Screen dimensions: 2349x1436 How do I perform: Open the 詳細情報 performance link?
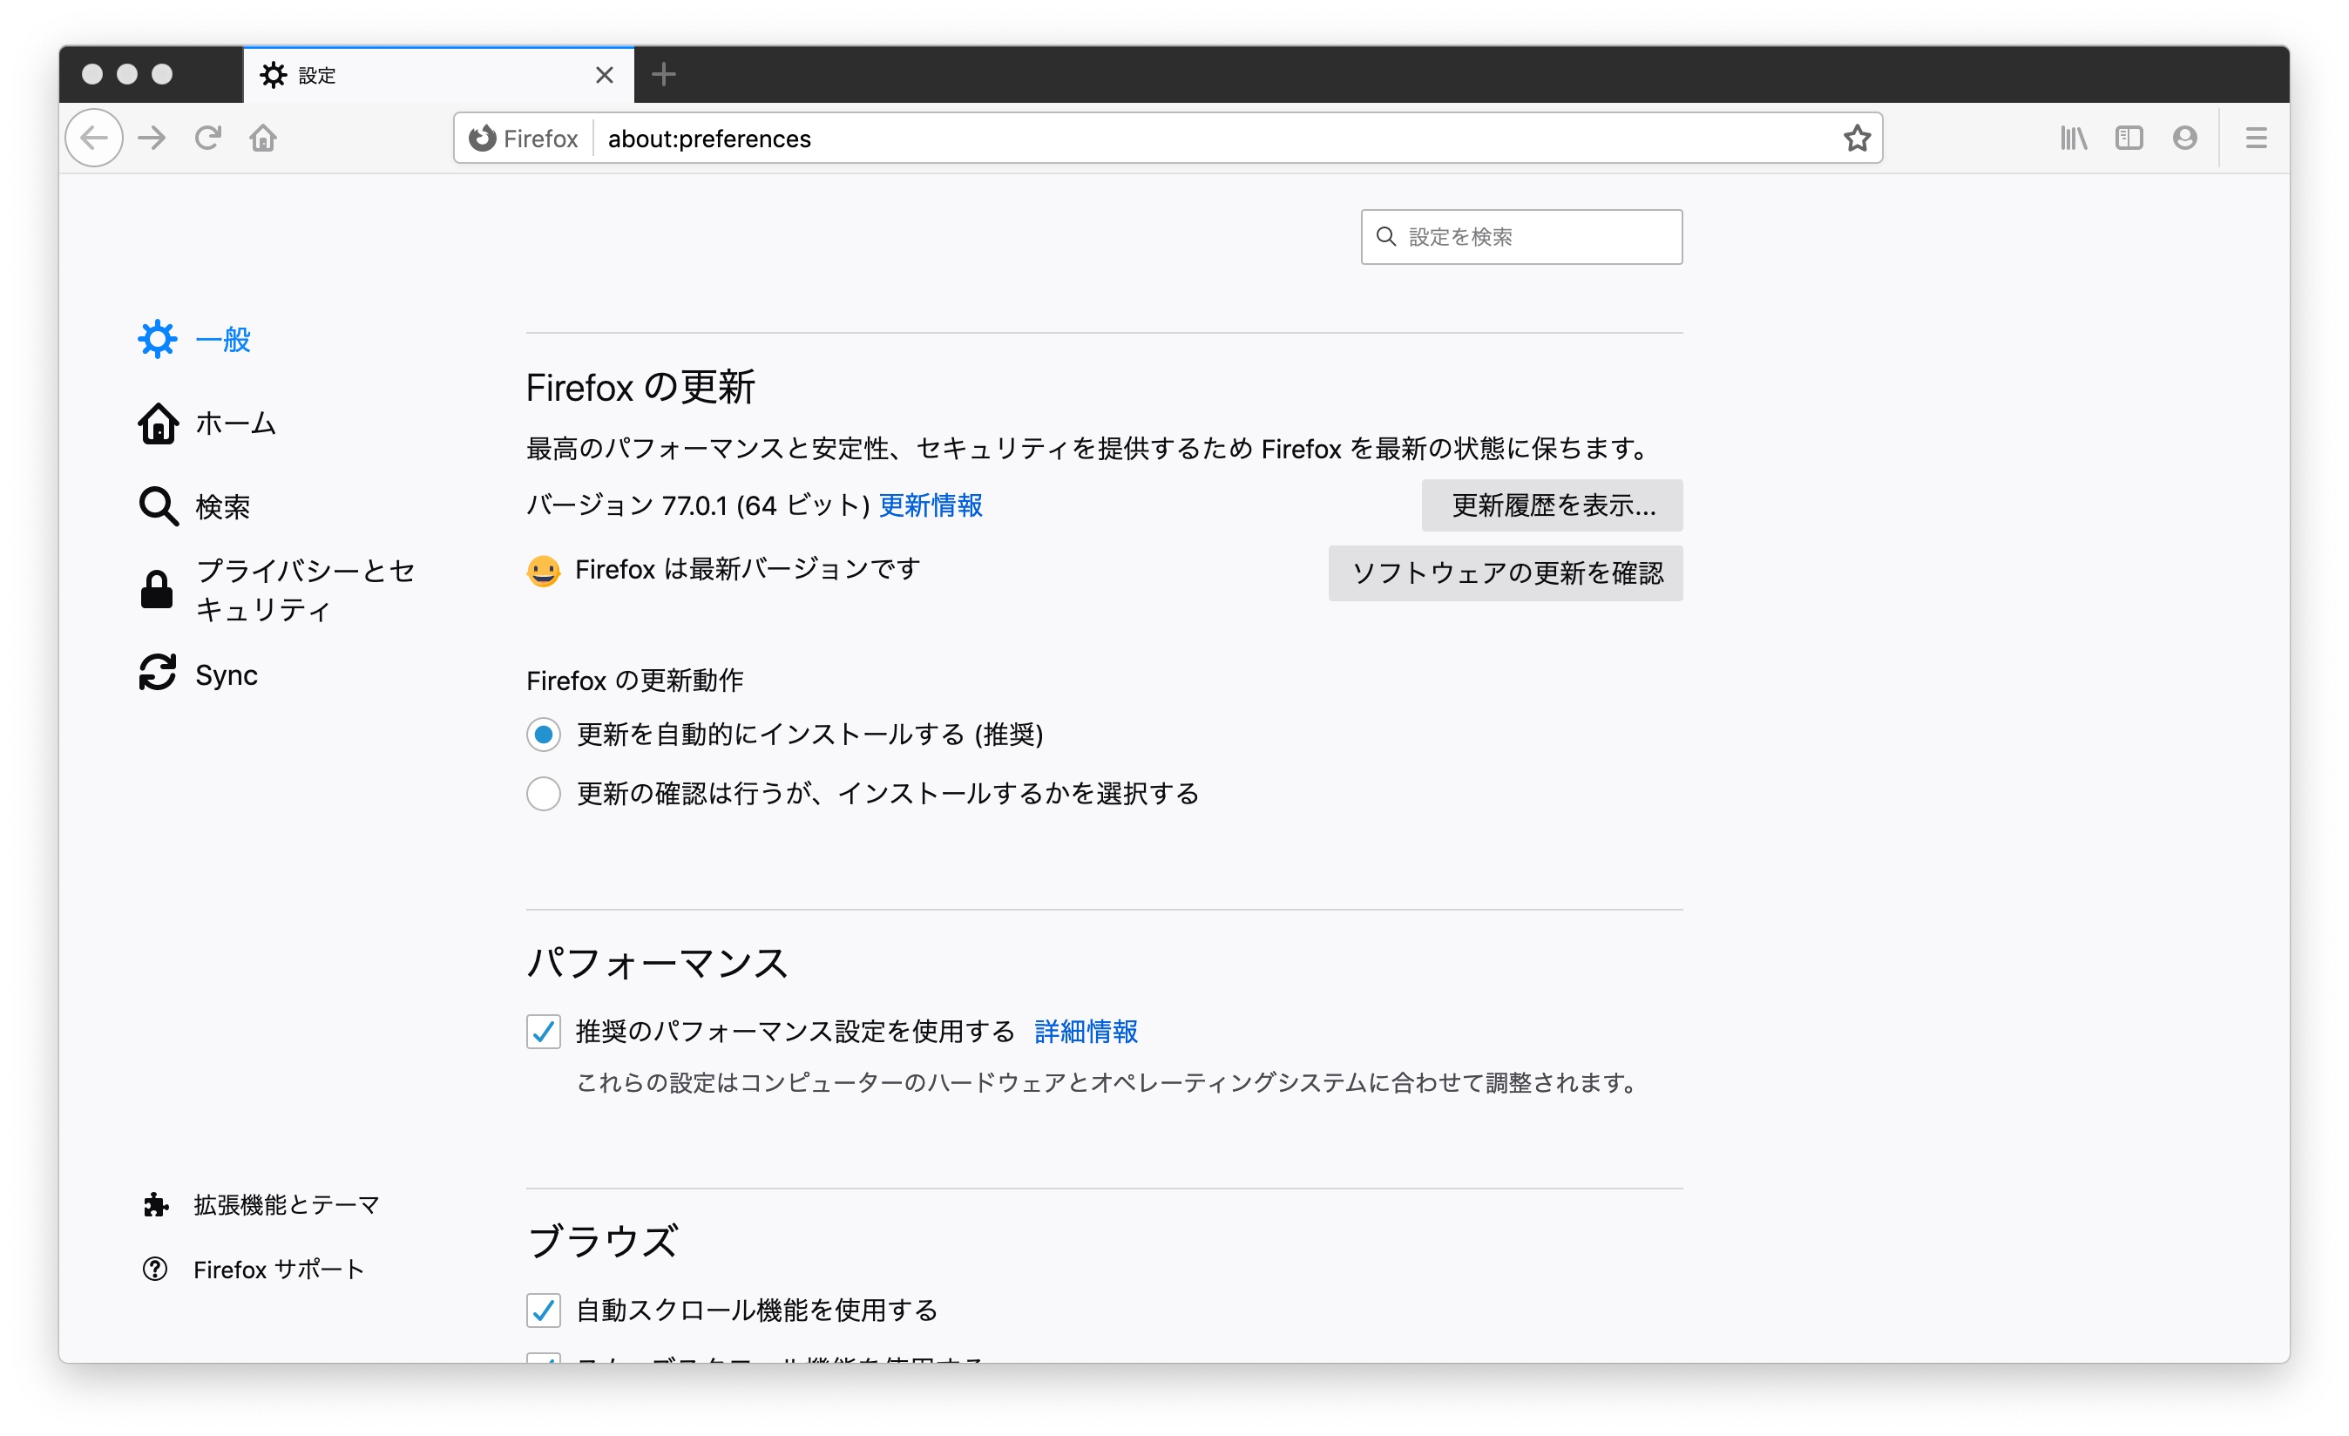tap(1086, 1031)
